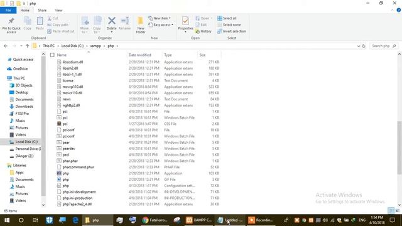Sort by the Type column header
The height and width of the screenshot is (226, 402).
(x=168, y=55)
